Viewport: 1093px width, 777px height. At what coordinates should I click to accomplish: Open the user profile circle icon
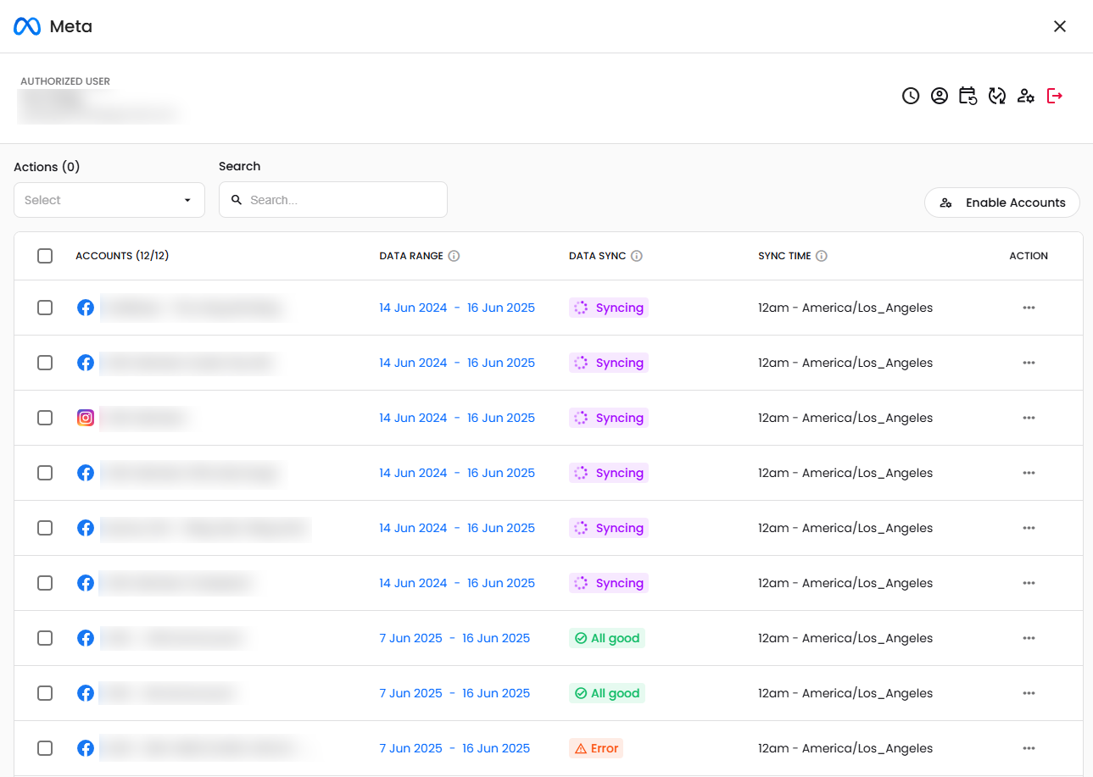[x=940, y=96]
